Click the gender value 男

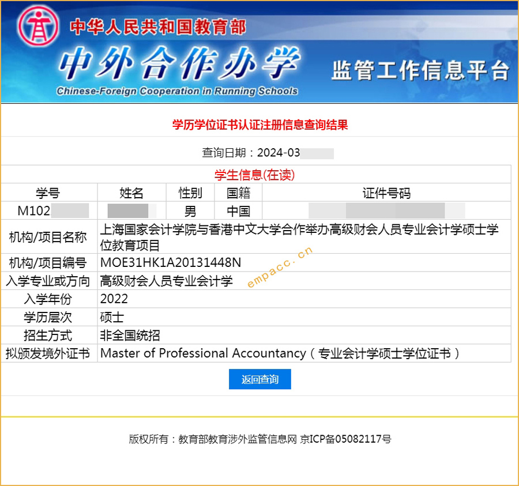pyautogui.click(x=190, y=211)
